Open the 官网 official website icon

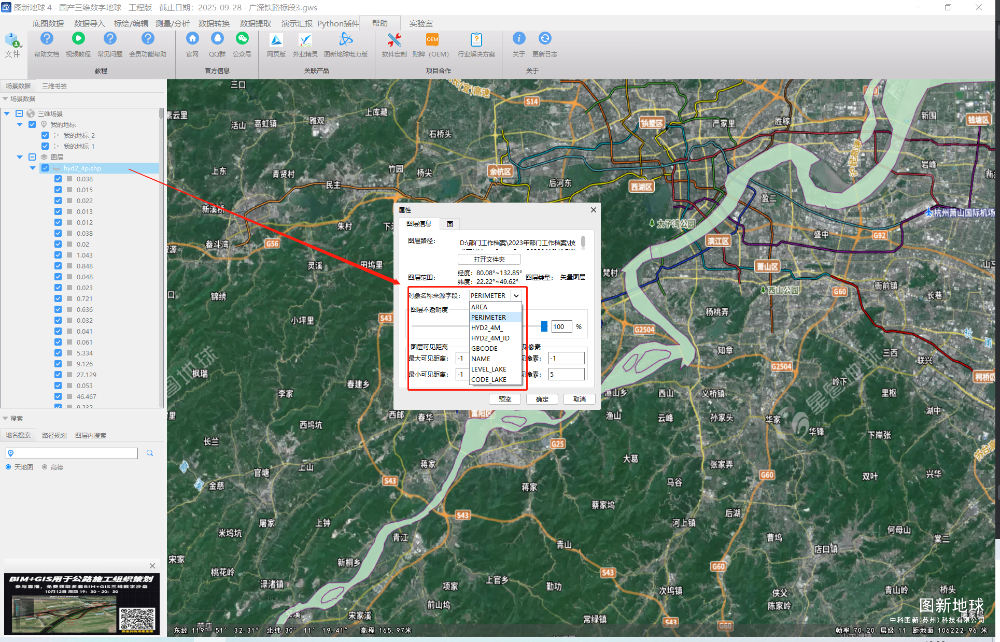click(x=192, y=39)
